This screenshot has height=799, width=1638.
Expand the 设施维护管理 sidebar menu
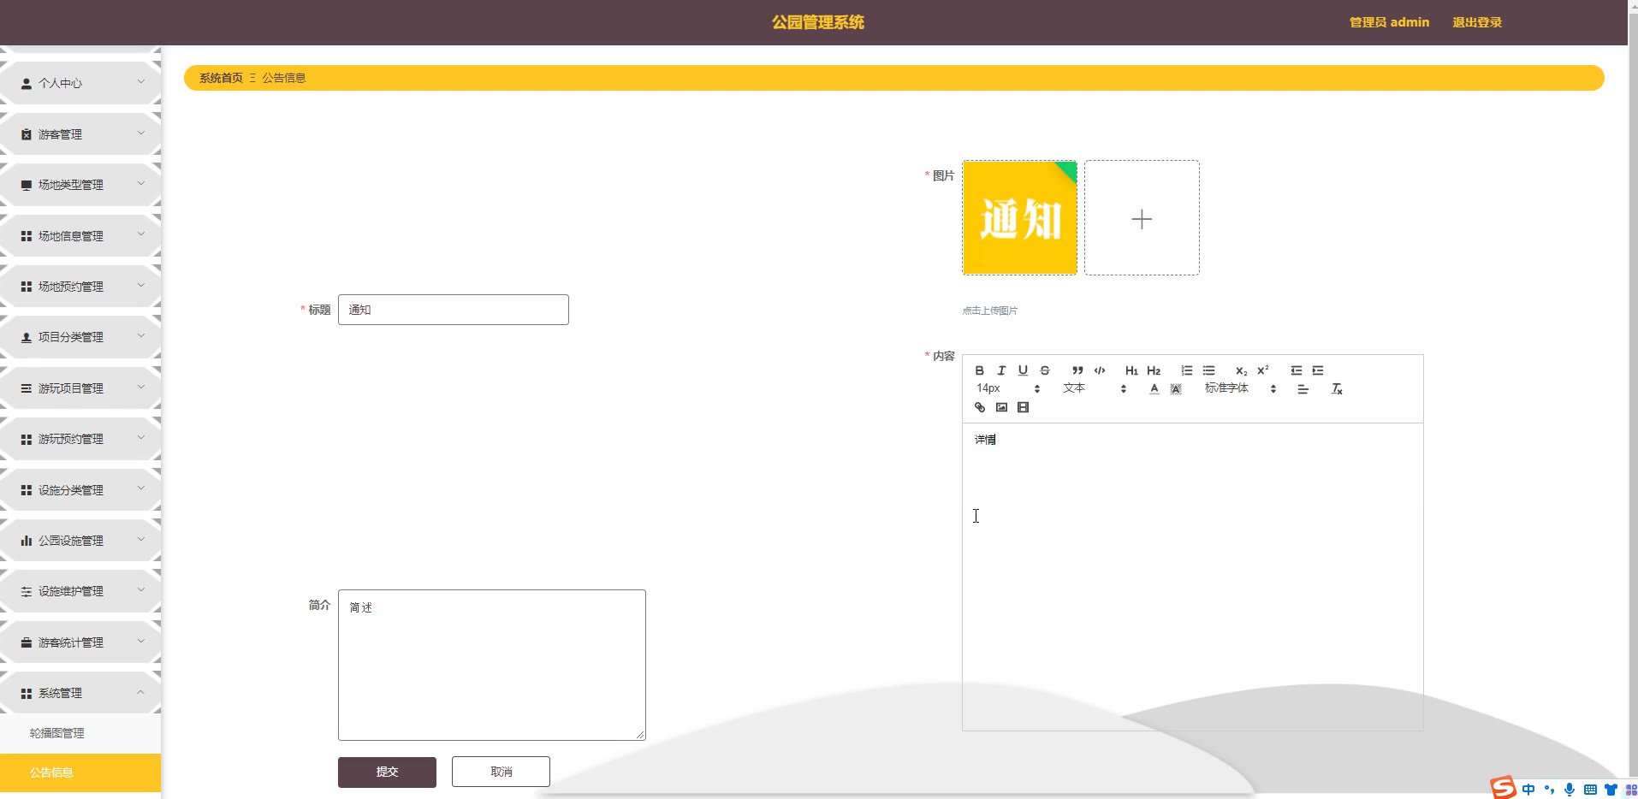80,591
